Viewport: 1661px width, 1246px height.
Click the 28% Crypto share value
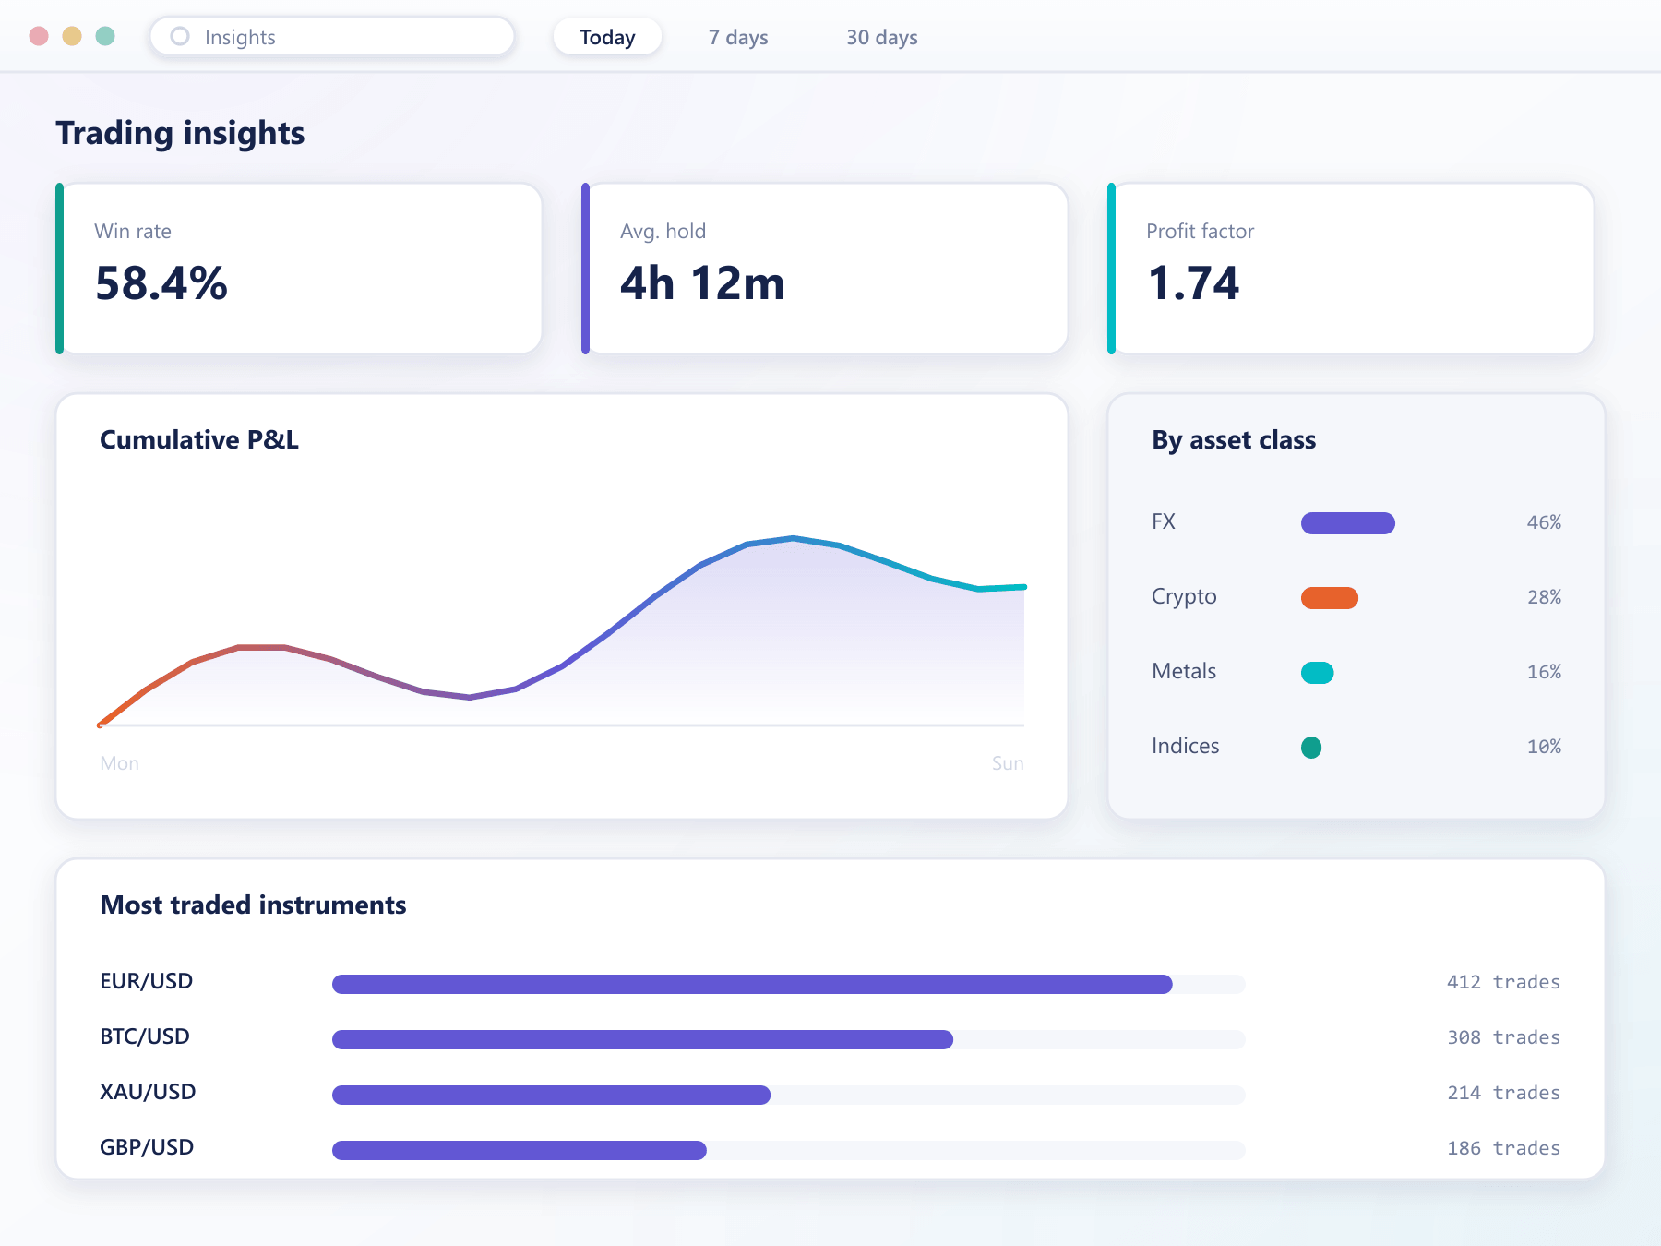[x=1544, y=597]
